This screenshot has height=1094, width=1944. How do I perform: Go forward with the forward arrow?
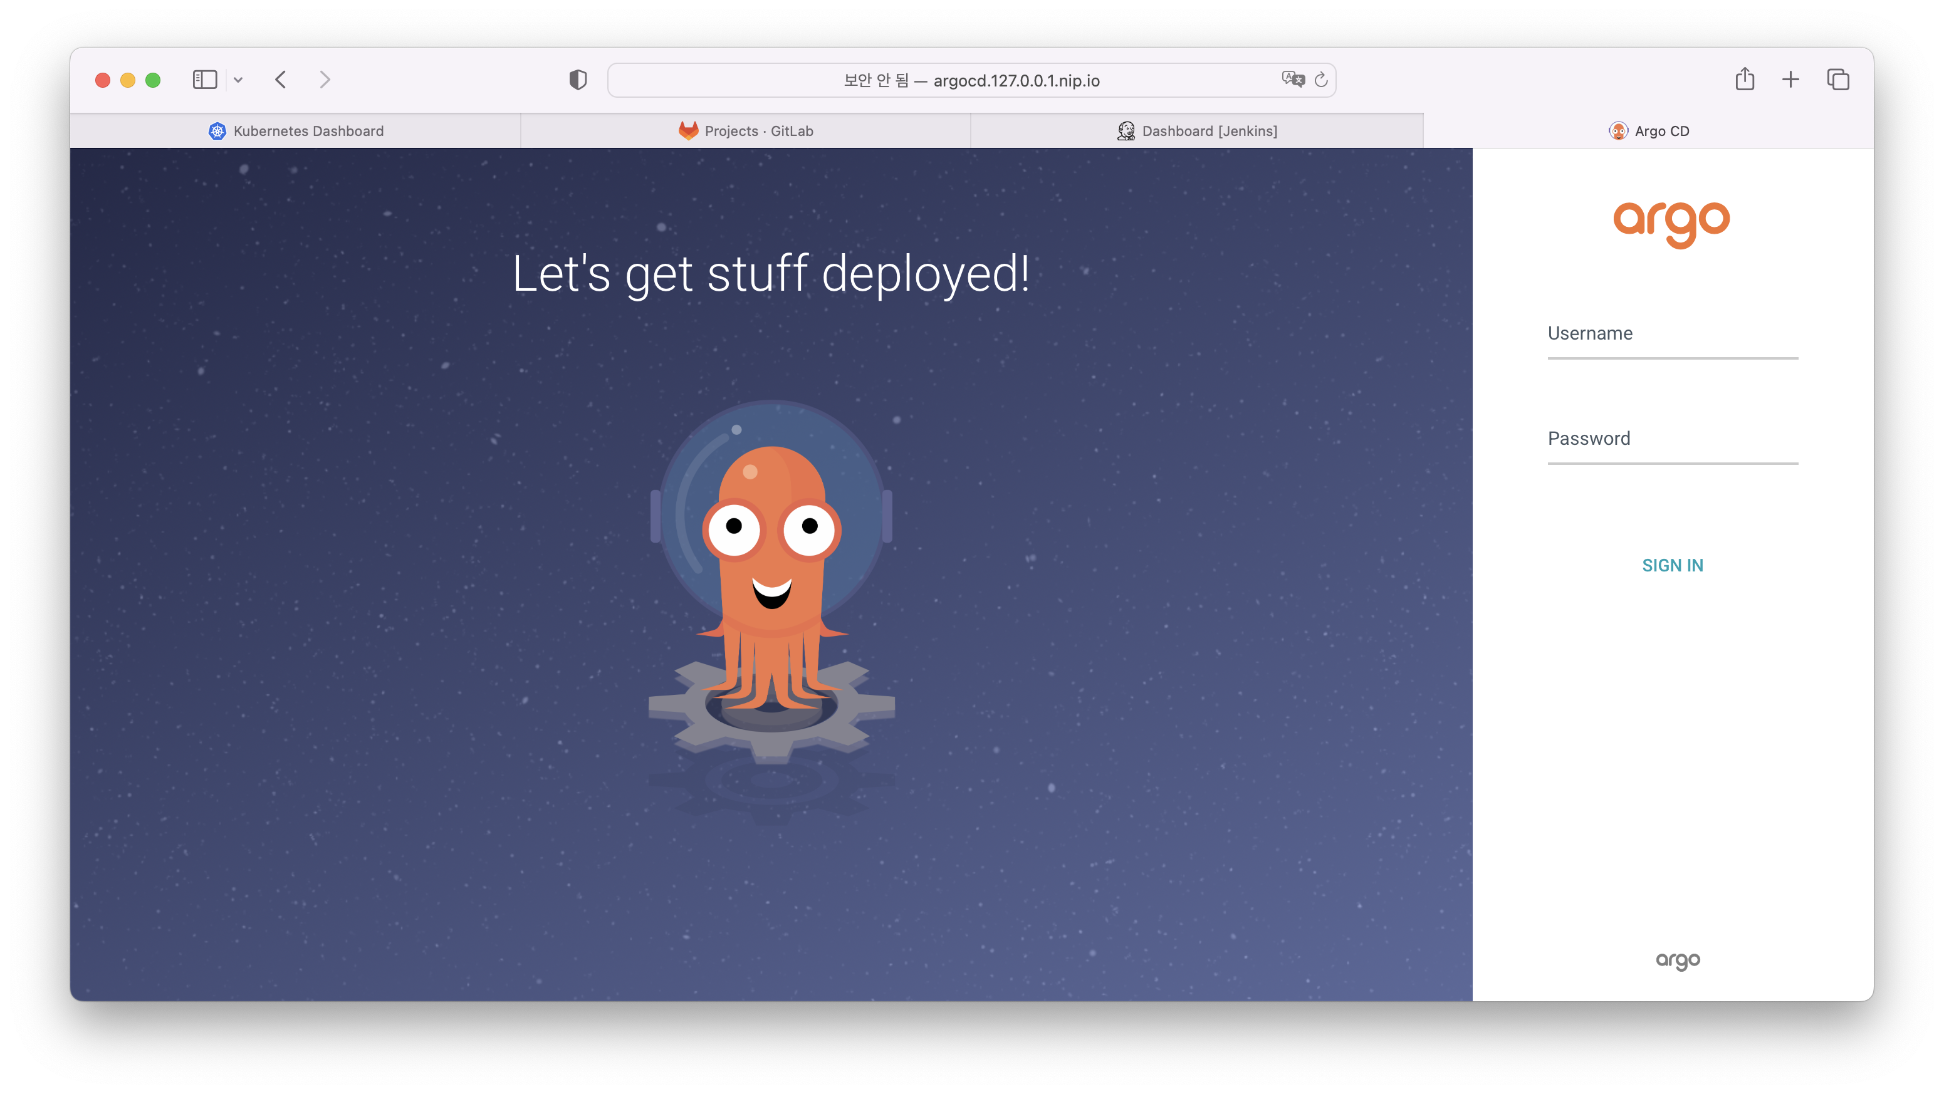coord(325,80)
